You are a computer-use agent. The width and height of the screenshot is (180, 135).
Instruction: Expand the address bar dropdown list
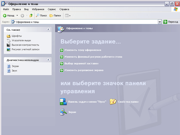(160, 22)
